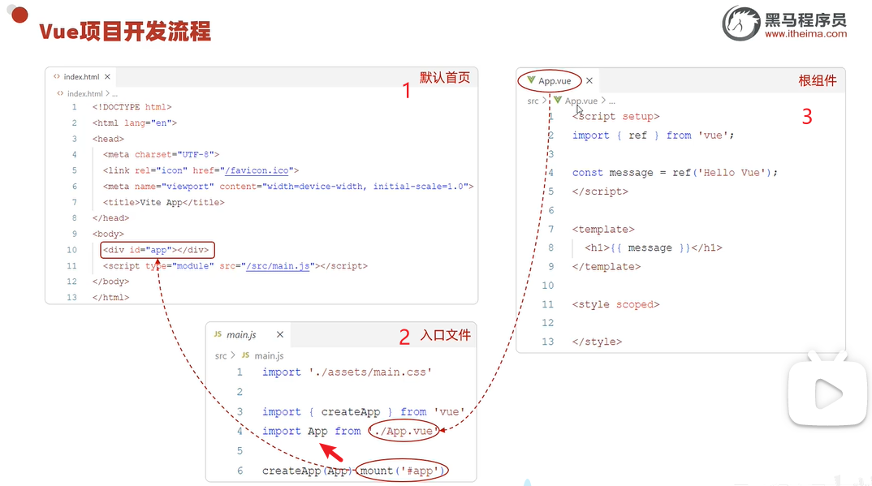Expand breadcrumb chevron after index.html
872x486 pixels.
108,93
